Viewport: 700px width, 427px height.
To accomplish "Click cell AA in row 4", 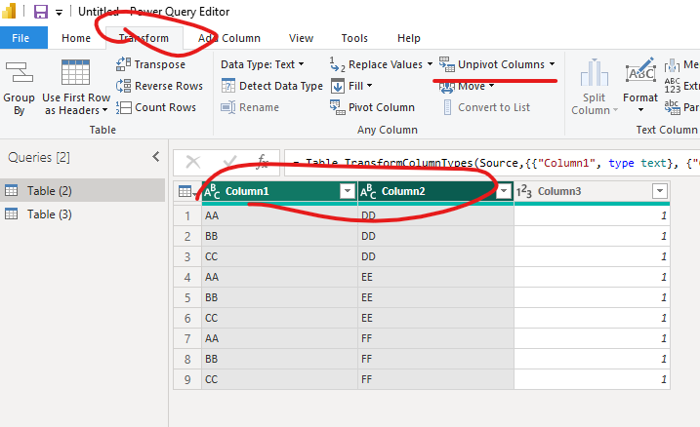I will (280, 277).
